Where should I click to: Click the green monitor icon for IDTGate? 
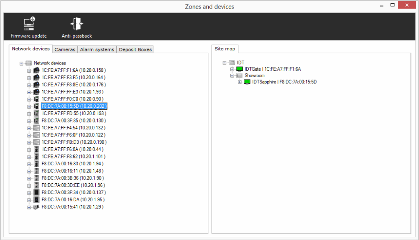click(240, 69)
